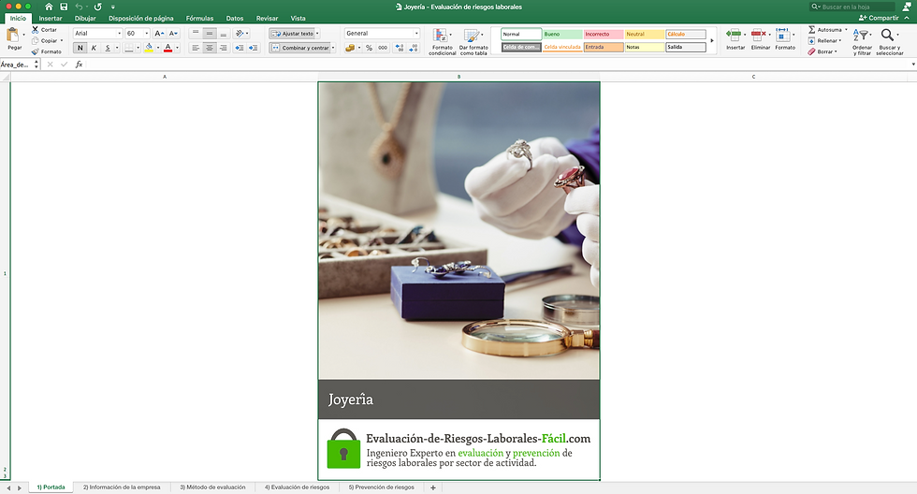Switch to sheet 4) Evaluación de riesgos
Image resolution: width=917 pixels, height=494 pixels.
pyautogui.click(x=298, y=487)
